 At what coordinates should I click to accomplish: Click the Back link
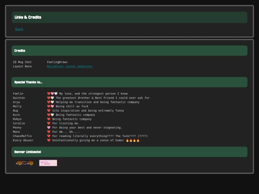[19, 29]
